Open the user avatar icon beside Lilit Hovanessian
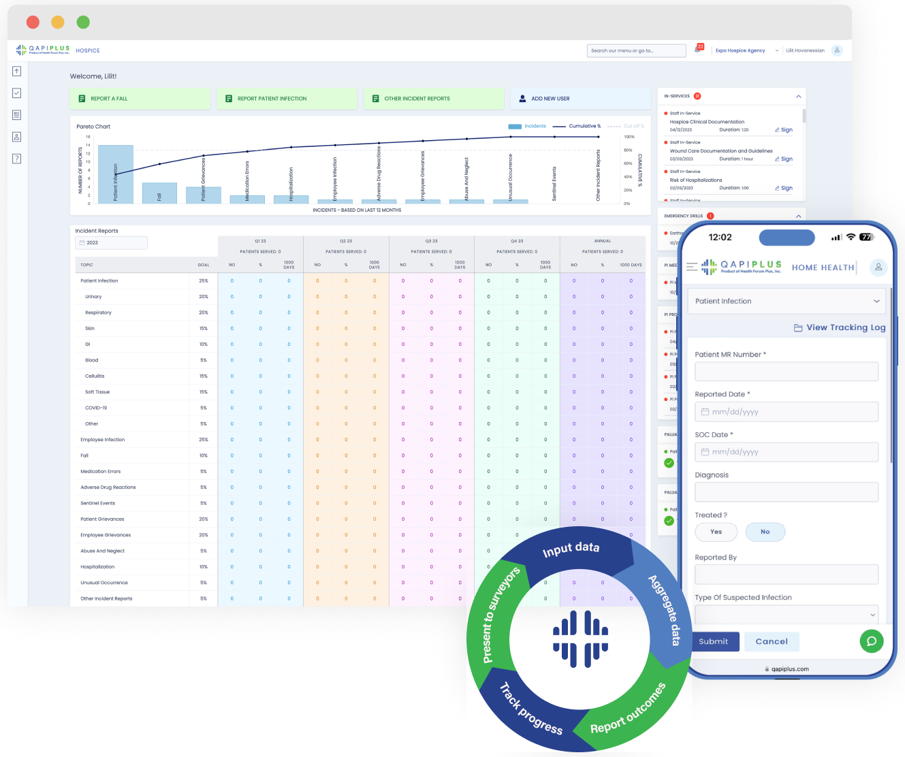The height and width of the screenshot is (757, 905). coord(838,50)
